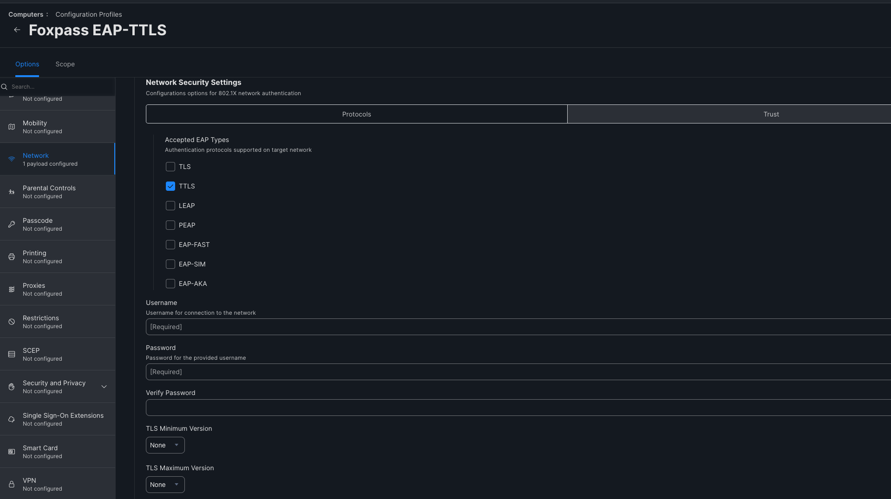Image resolution: width=891 pixels, height=499 pixels.
Task: Click the Restrictions prohibited icon
Action: pos(12,322)
